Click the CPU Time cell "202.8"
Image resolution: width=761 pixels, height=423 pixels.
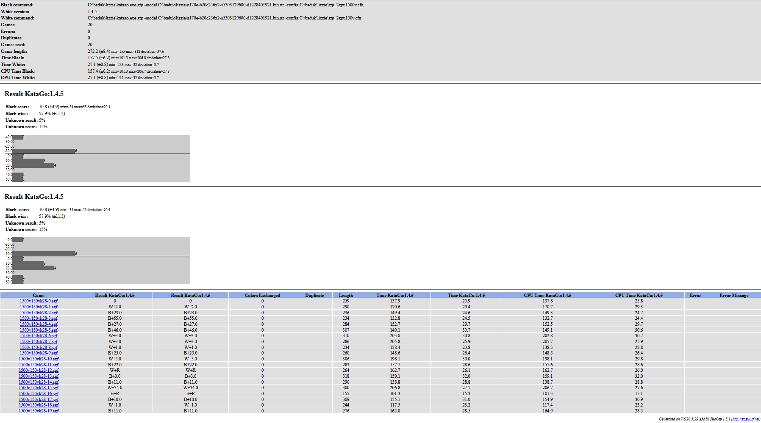point(547,336)
